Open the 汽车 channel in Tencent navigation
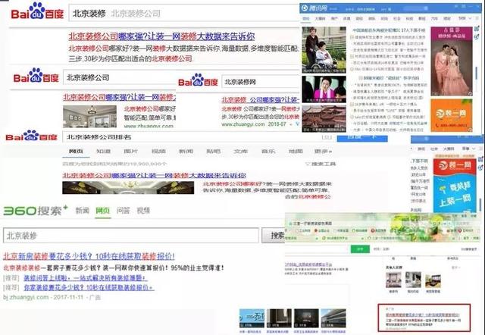 click(434, 18)
